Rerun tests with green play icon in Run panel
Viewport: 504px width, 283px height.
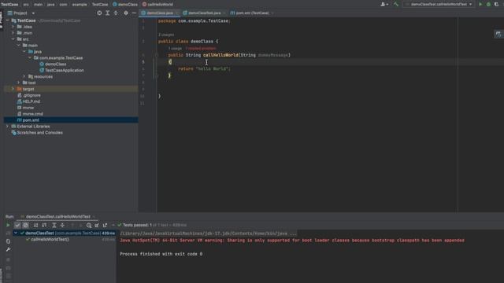[8, 226]
